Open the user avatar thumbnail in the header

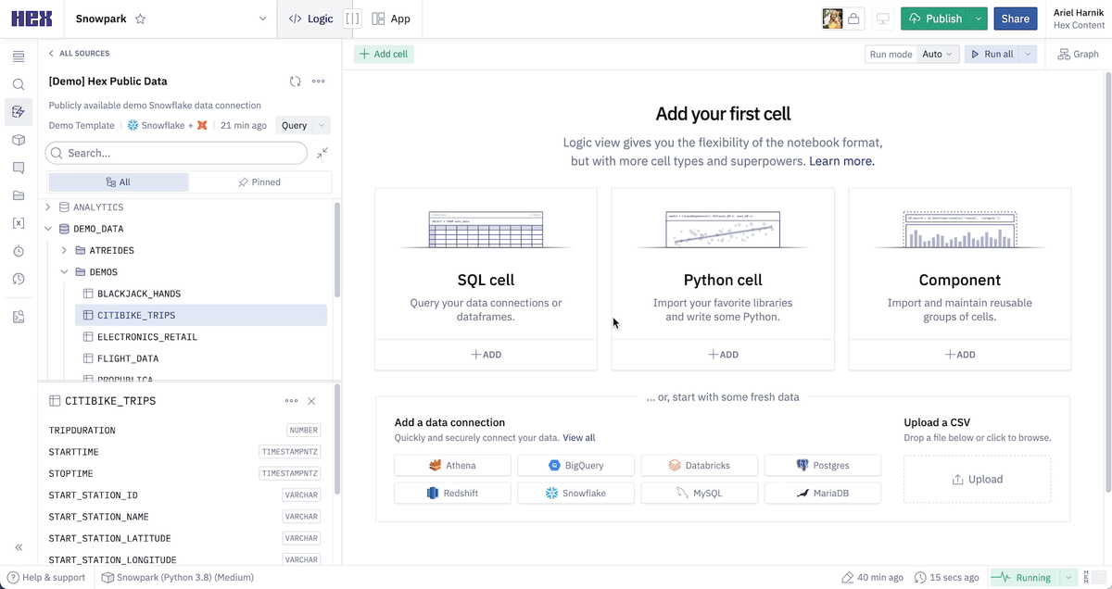click(x=832, y=19)
